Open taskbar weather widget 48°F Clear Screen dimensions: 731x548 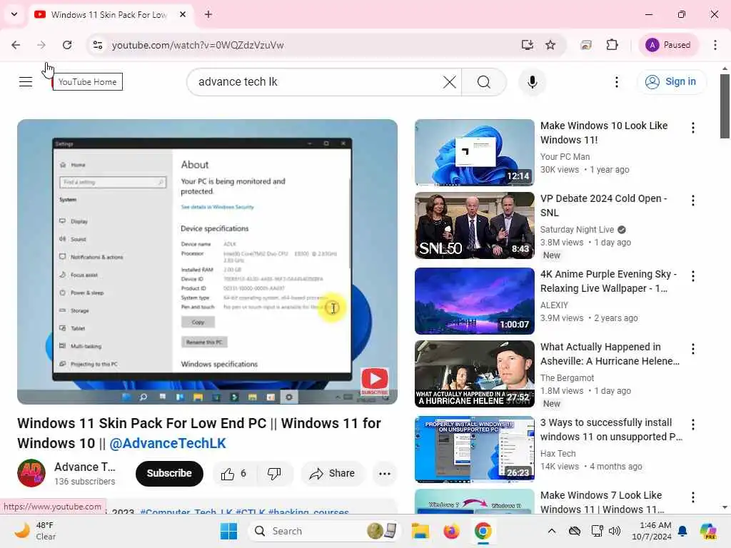point(35,531)
